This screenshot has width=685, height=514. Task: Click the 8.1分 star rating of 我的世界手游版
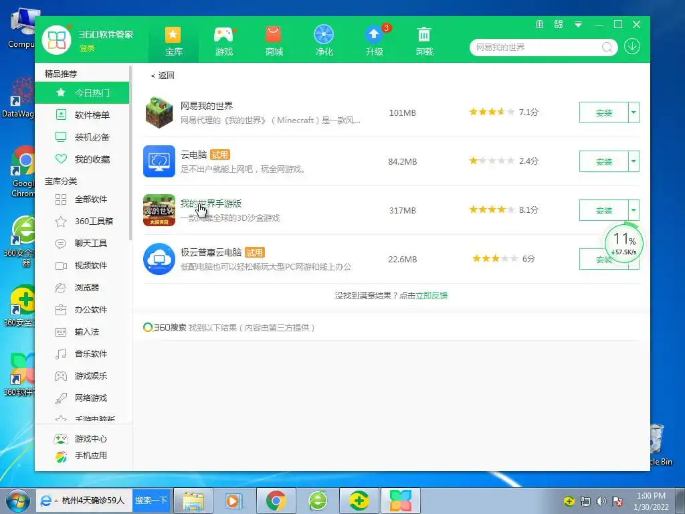pyautogui.click(x=504, y=209)
